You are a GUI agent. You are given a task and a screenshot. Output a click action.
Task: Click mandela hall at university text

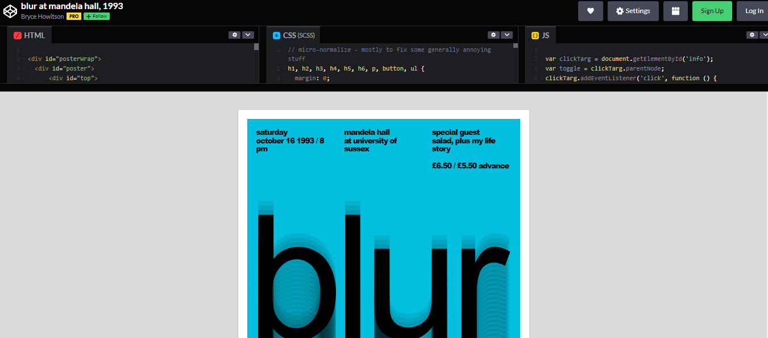pos(371,141)
